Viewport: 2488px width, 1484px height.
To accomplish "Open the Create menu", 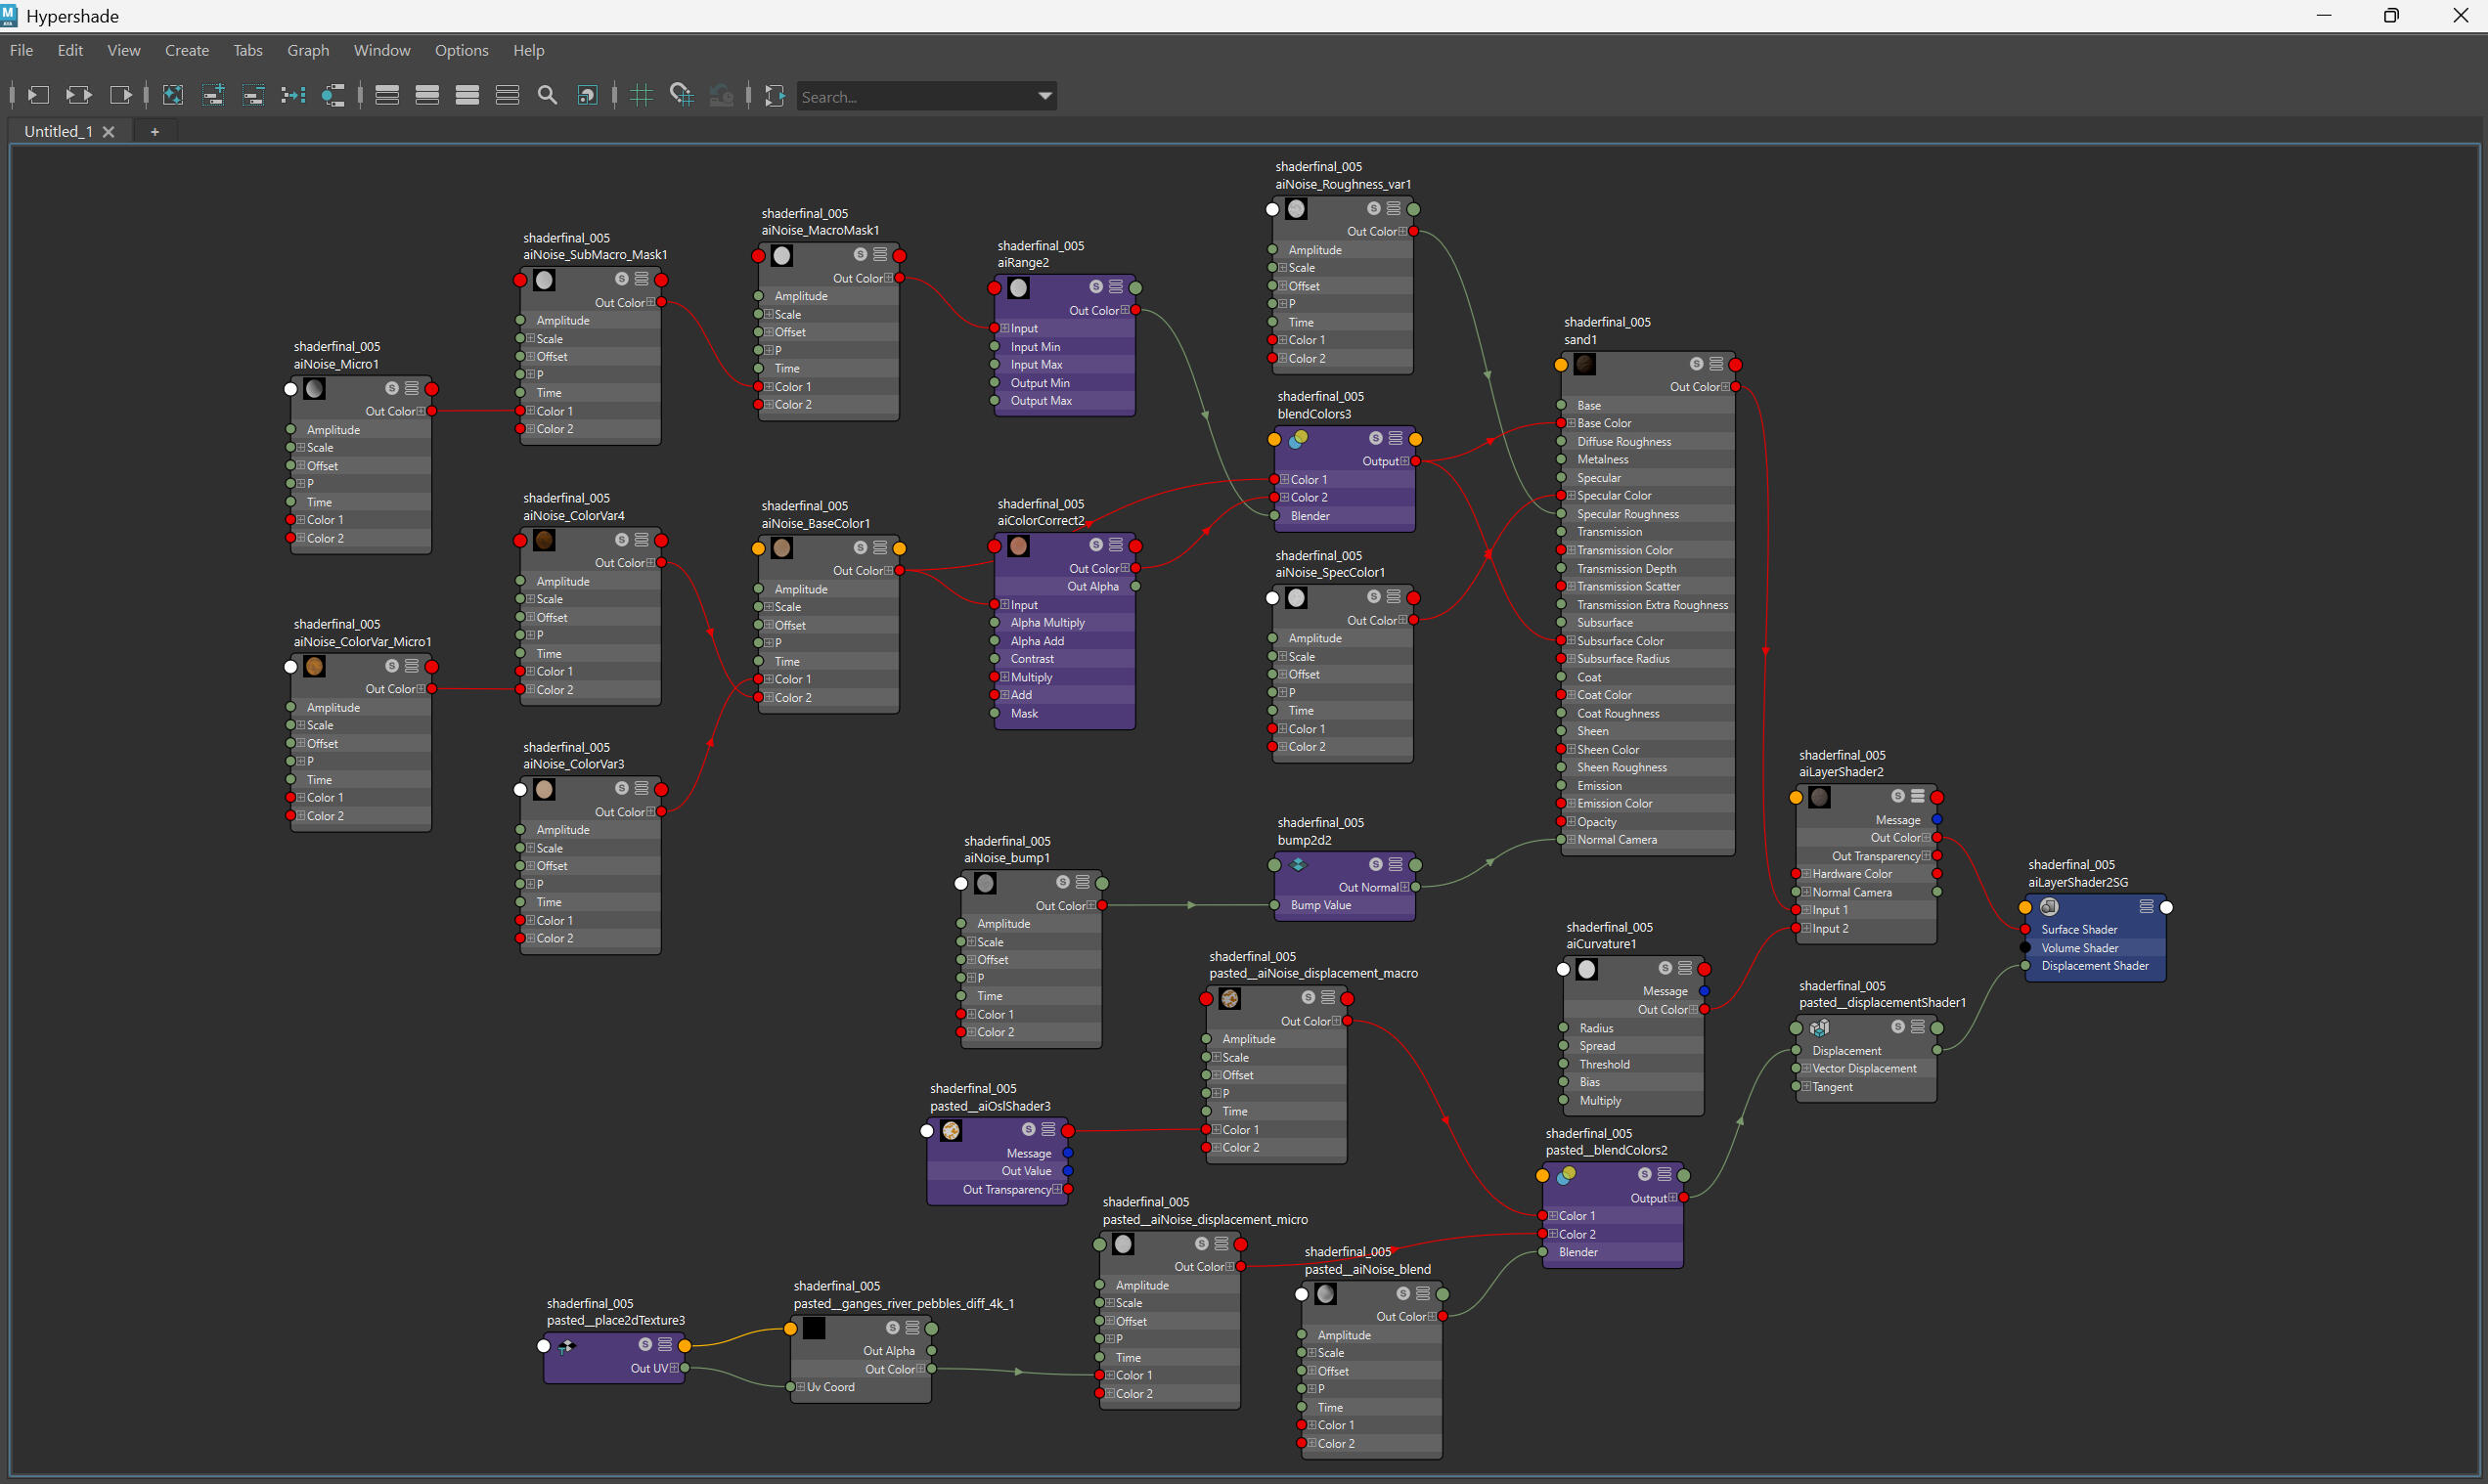I will 186,50.
